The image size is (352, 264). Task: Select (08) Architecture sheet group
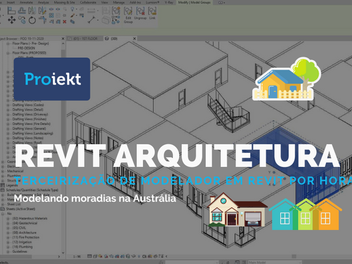pos(24,233)
